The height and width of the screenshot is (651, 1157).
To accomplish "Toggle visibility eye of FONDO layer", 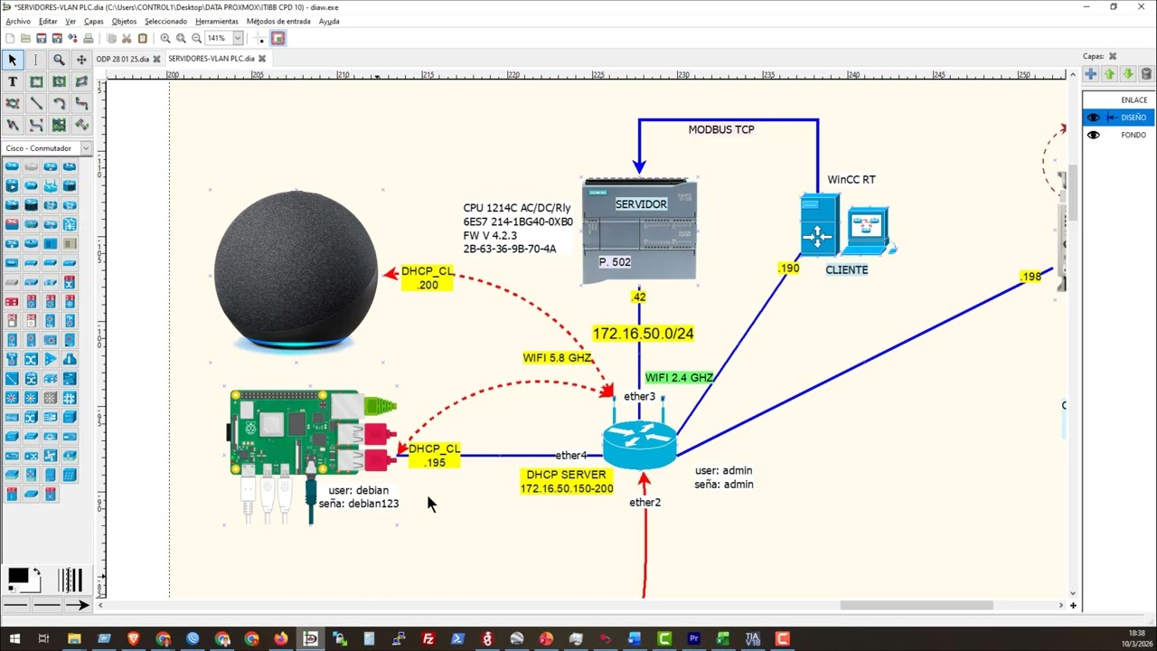I will coord(1094,135).
